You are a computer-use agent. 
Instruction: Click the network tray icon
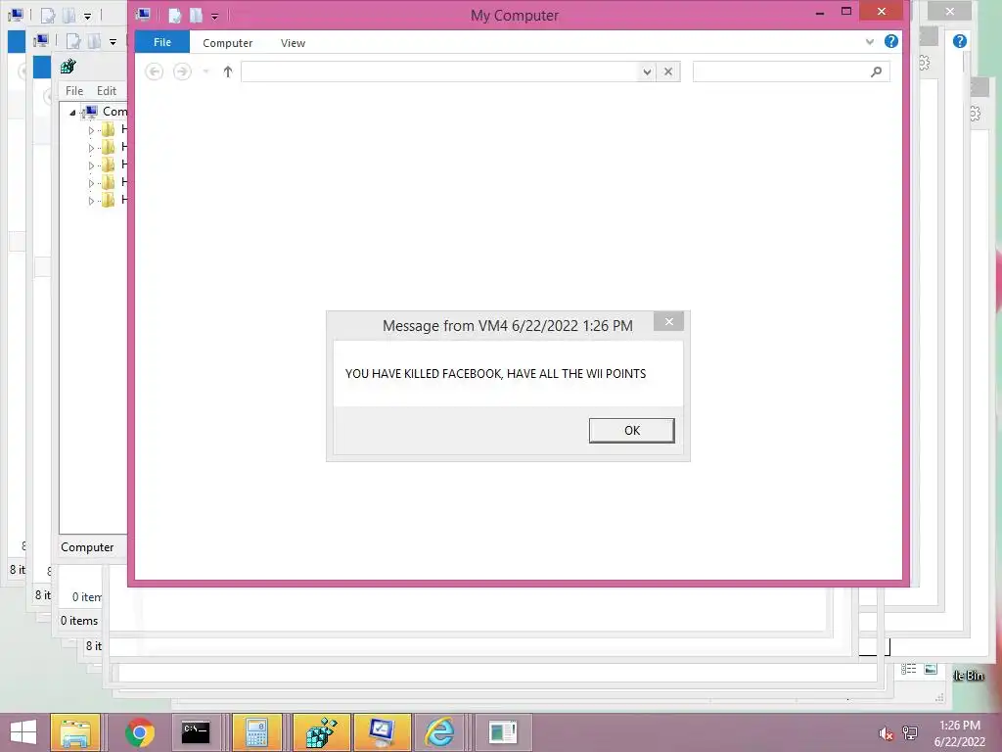910,733
